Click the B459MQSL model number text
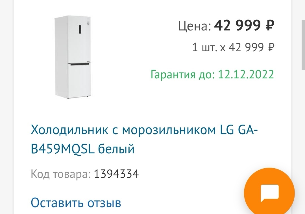The image size is (305, 214). coord(63,149)
